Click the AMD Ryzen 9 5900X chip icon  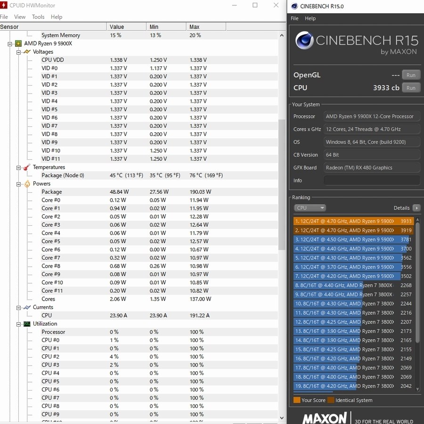point(18,43)
